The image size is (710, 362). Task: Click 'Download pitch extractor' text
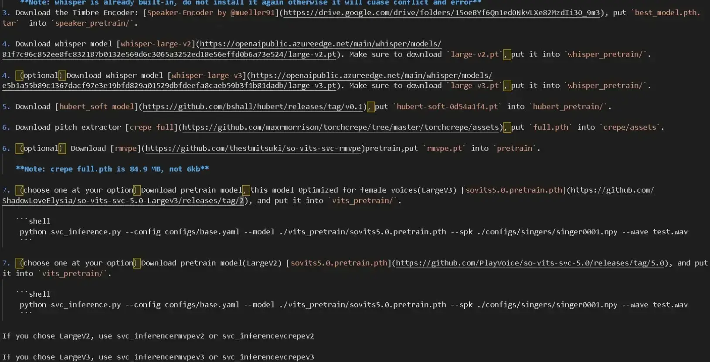point(68,127)
